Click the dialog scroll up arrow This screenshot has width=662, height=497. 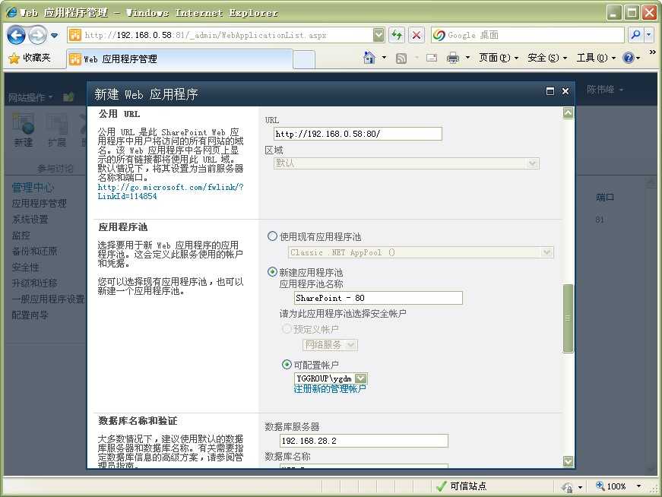568,113
